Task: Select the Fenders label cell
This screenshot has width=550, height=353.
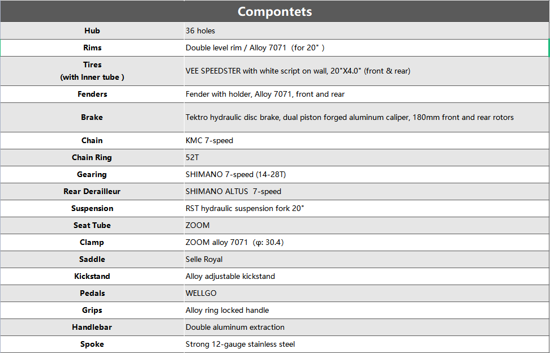Action: click(x=92, y=94)
